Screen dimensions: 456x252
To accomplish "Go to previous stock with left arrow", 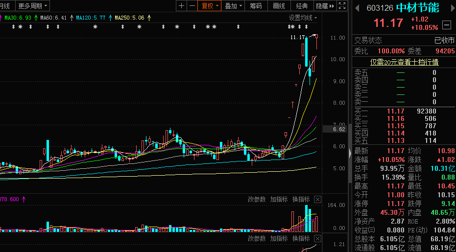I will [x=356, y=8].
